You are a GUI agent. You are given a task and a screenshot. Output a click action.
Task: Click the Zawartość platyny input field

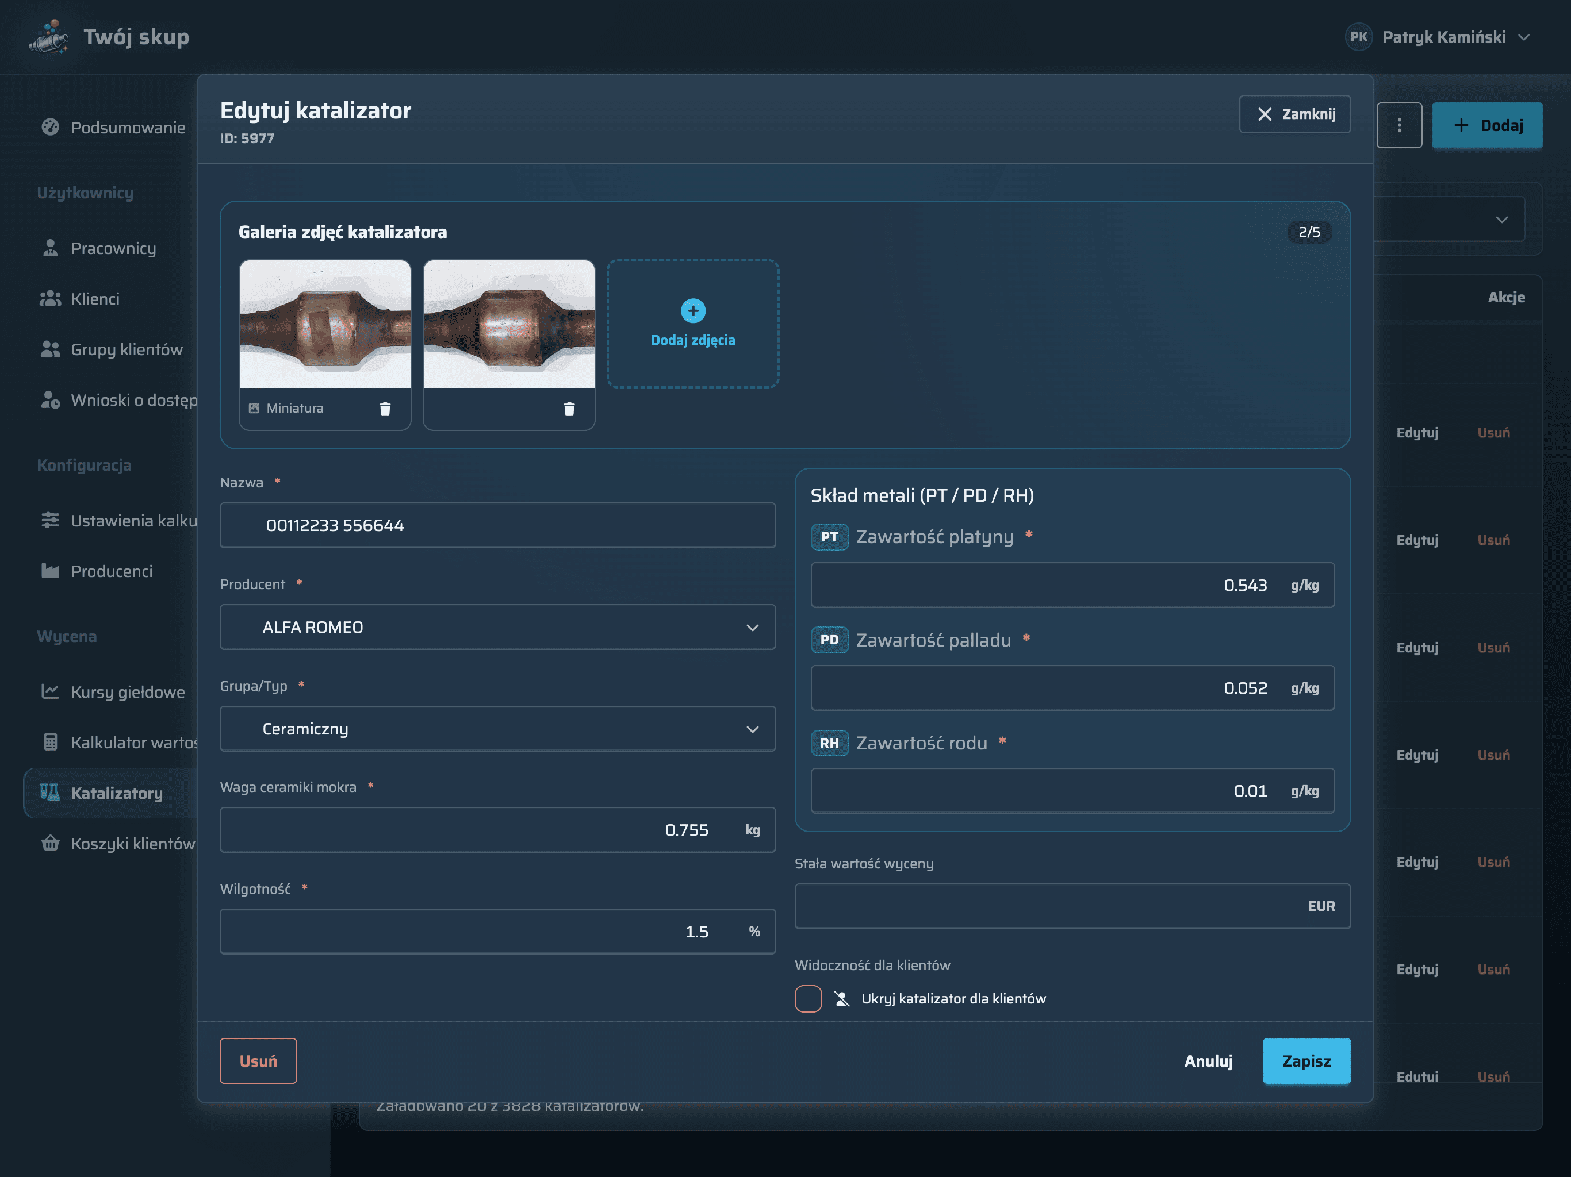[x=1072, y=585]
